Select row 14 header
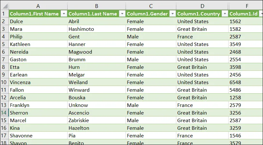Image resolution: width=263 pixels, height=145 pixels. 4,113
